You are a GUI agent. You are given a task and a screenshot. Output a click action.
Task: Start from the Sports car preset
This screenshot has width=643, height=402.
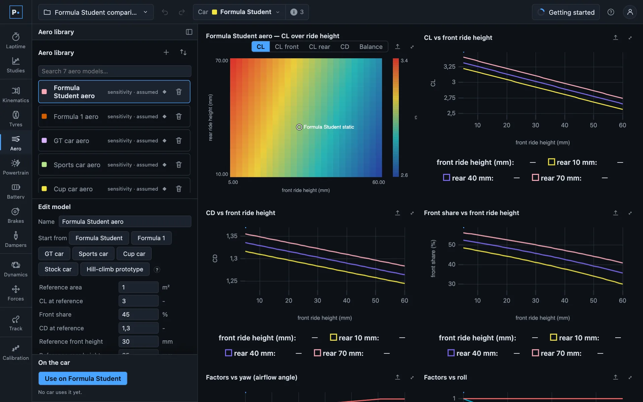click(93, 254)
